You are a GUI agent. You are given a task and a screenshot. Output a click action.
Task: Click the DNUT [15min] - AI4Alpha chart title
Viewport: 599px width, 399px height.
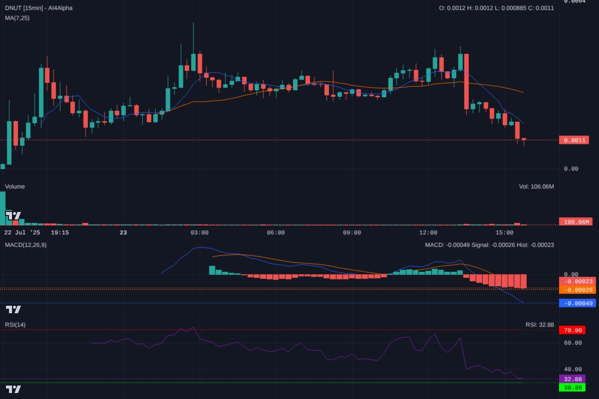(38, 8)
